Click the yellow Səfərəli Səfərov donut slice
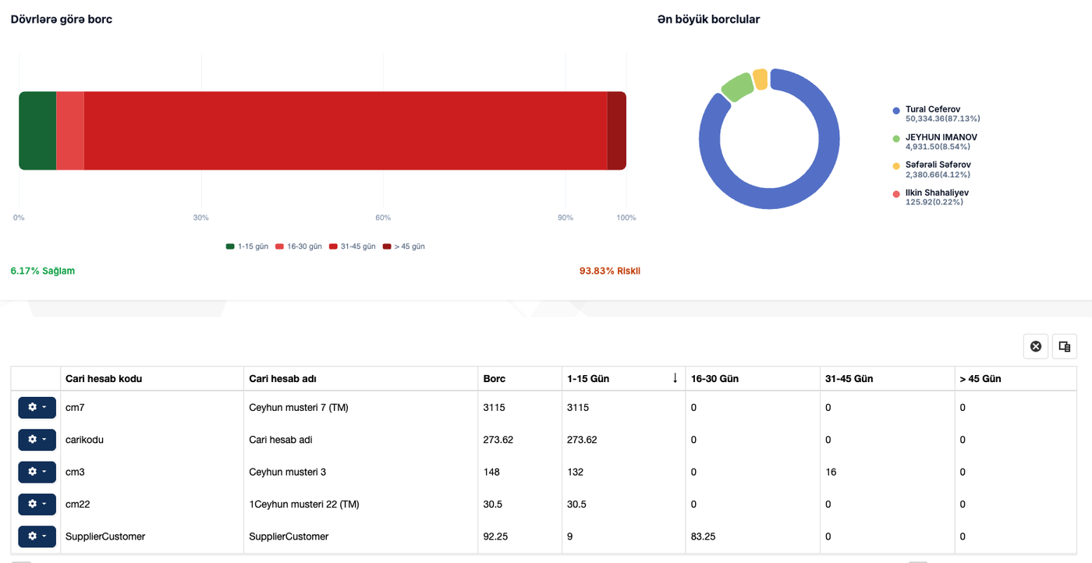 (760, 79)
